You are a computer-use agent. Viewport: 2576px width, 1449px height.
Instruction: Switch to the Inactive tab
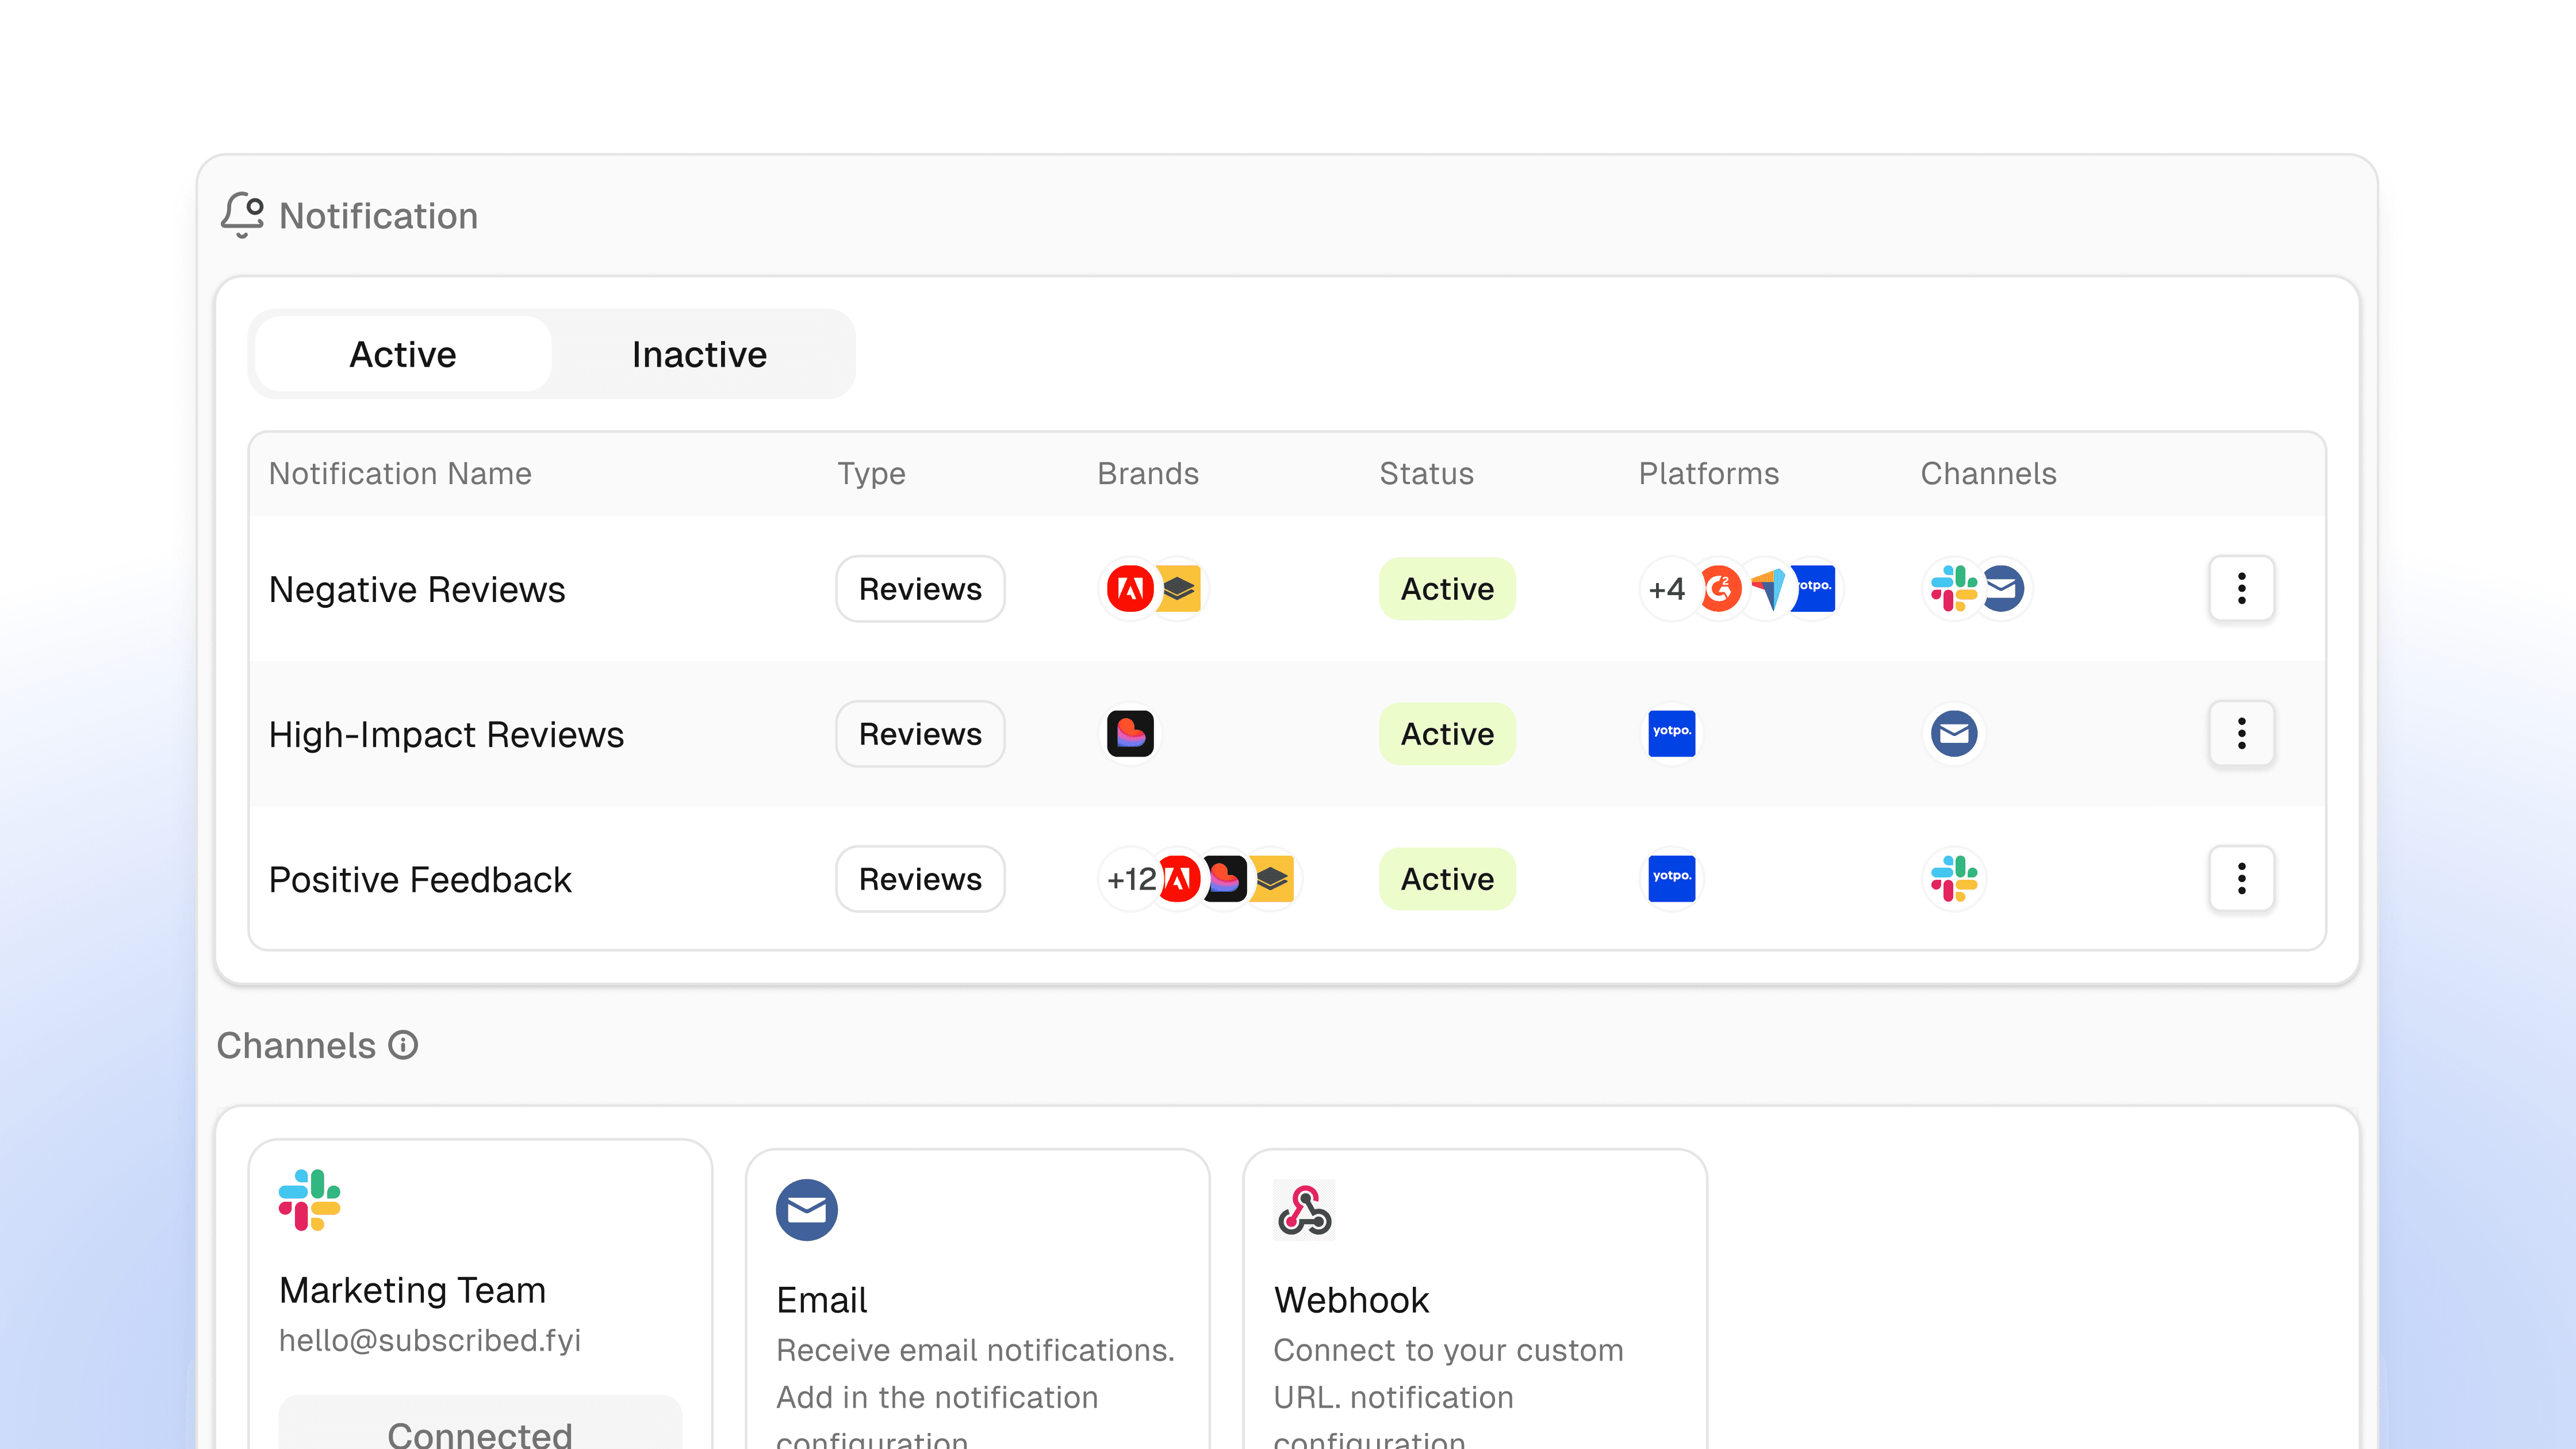pos(699,354)
